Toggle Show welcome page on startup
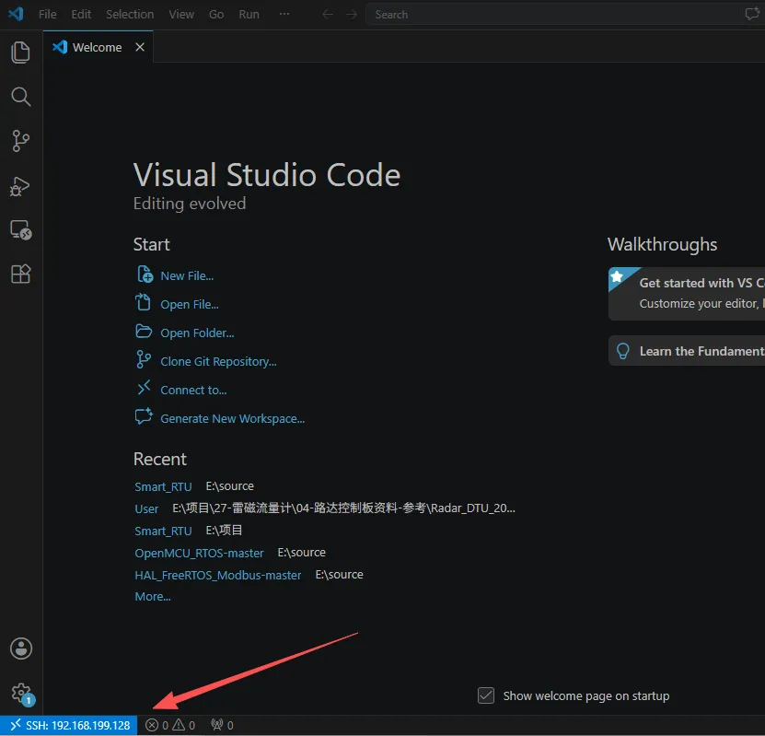 coord(486,695)
